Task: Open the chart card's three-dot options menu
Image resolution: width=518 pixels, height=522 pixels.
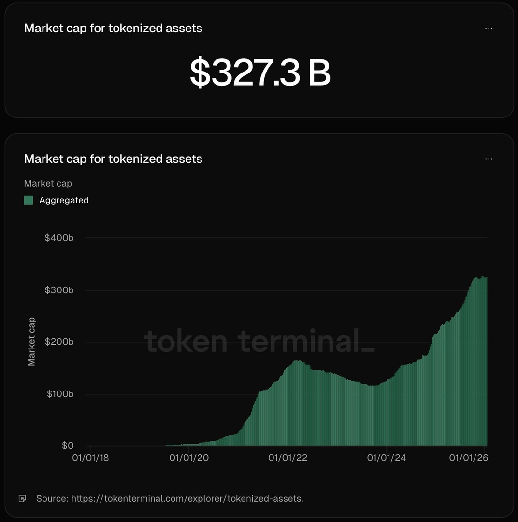Action: click(489, 159)
